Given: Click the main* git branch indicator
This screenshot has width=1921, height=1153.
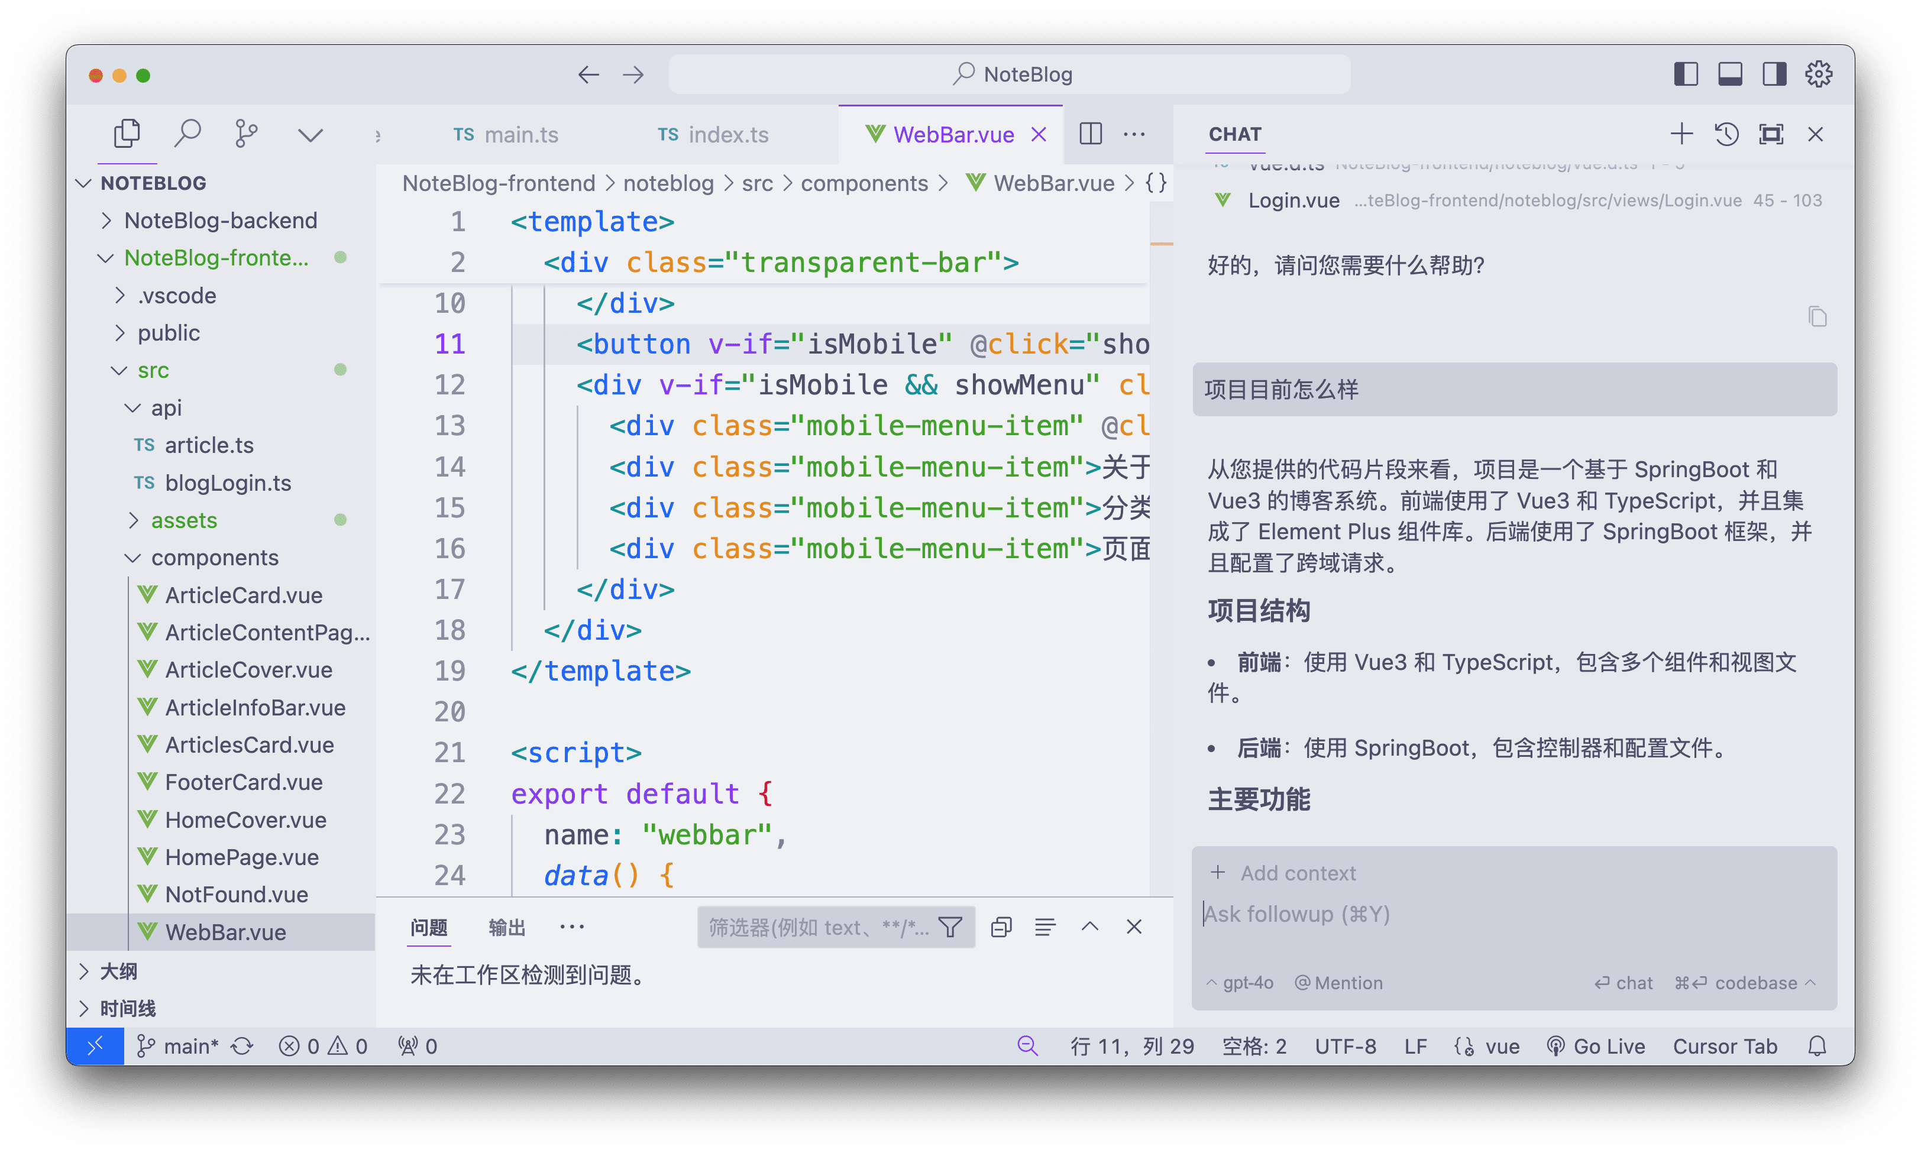Looking at the screenshot, I should [x=179, y=1047].
